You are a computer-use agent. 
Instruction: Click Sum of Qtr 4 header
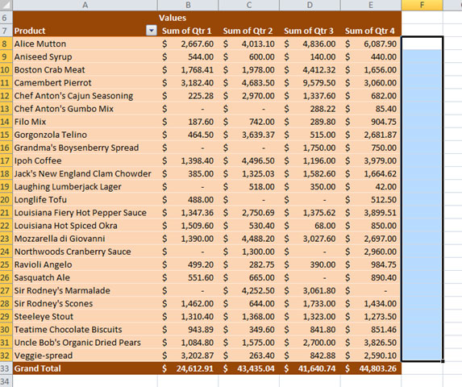[371, 31]
